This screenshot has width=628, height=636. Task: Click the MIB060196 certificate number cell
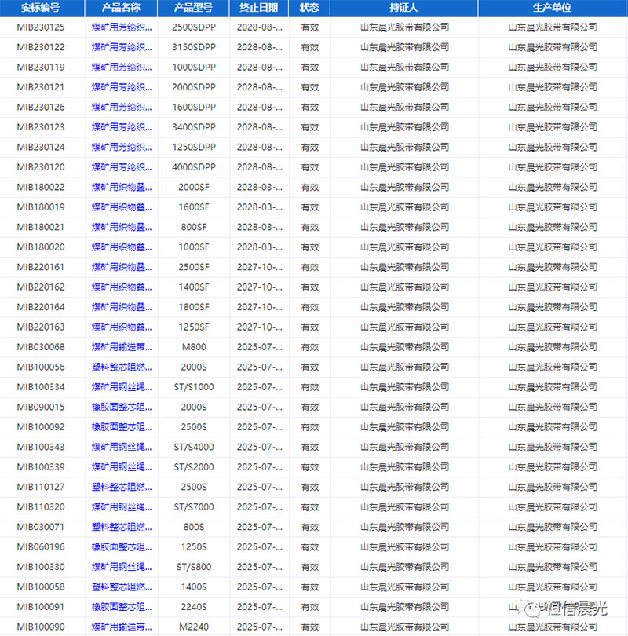(x=40, y=547)
